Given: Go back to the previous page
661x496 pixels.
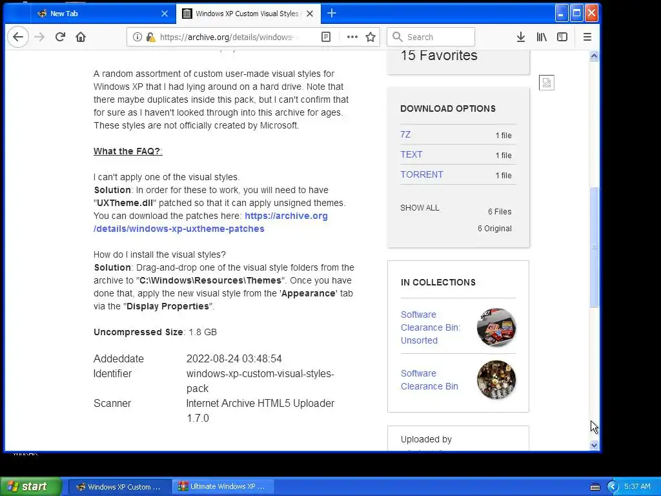Looking at the screenshot, I should pyautogui.click(x=18, y=37).
